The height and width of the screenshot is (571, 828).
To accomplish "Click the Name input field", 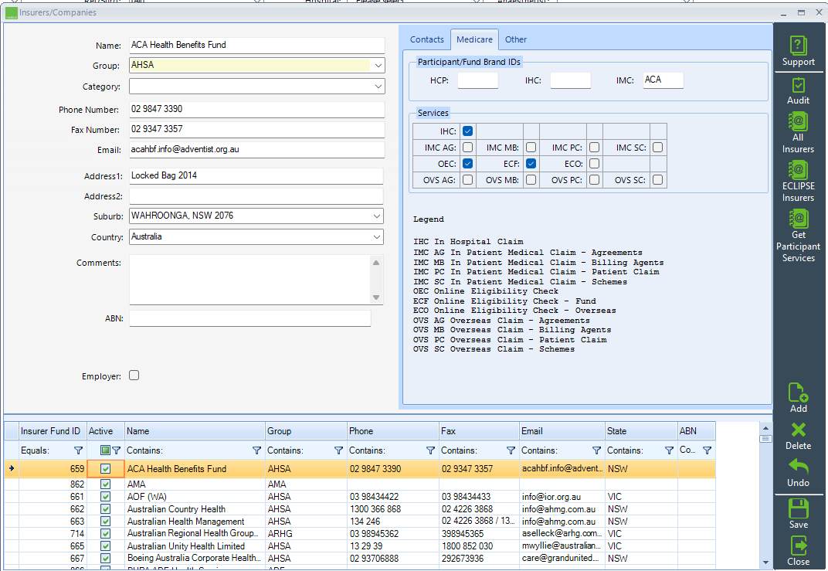I will tap(256, 45).
